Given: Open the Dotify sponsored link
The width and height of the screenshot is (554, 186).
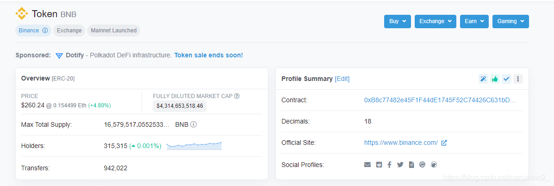Looking at the screenshot, I should [x=75, y=56].
